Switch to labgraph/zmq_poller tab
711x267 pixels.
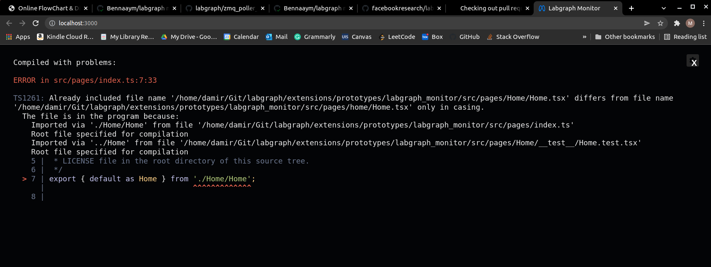(x=225, y=8)
